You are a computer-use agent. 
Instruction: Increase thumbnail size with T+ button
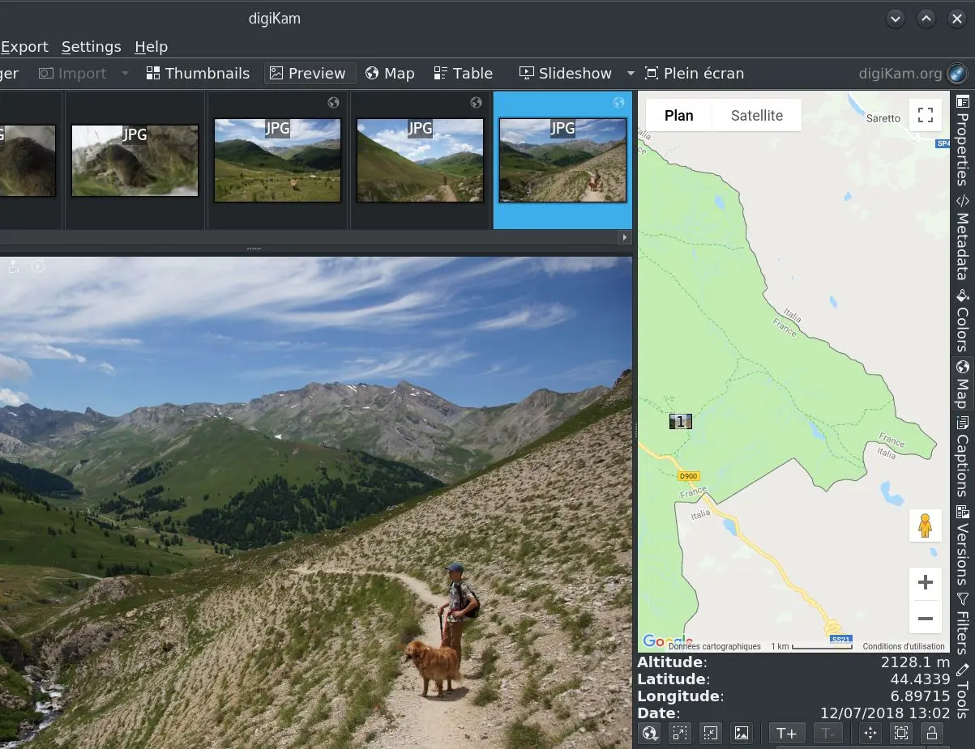[785, 733]
